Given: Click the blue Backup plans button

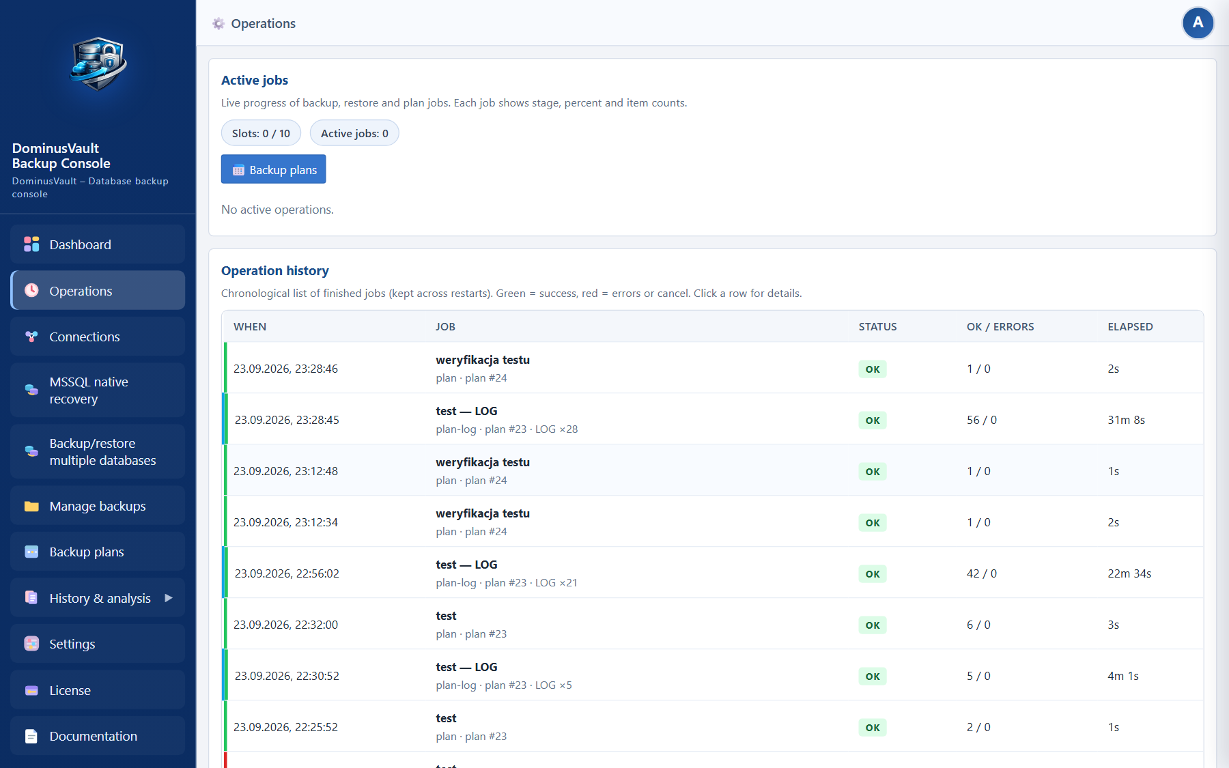Looking at the screenshot, I should click(273, 169).
